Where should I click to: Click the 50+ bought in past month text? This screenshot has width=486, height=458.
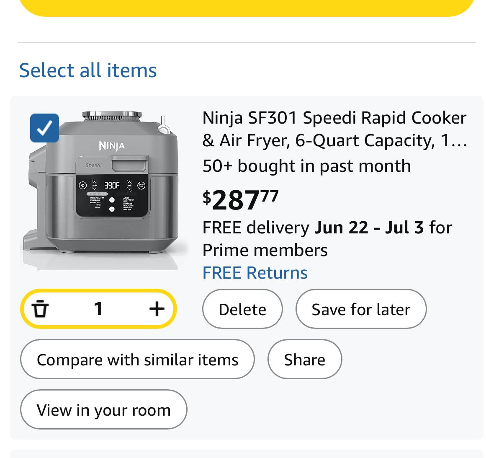306,166
